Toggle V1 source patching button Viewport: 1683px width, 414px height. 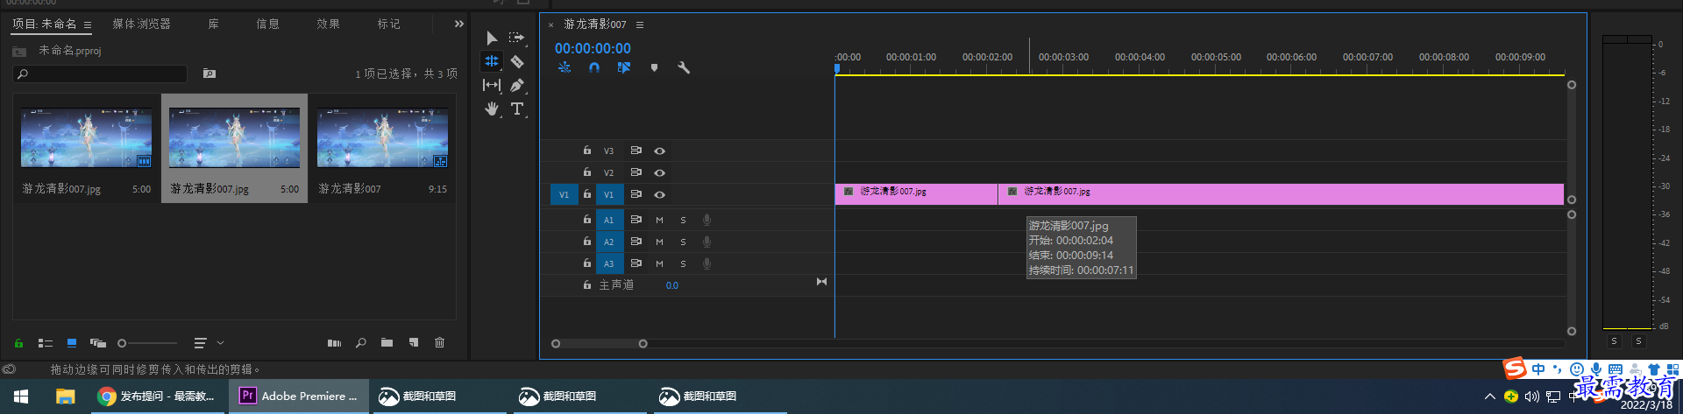coord(564,194)
